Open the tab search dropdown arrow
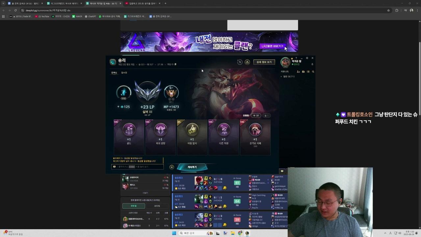The height and width of the screenshot is (237, 421). (3, 3)
